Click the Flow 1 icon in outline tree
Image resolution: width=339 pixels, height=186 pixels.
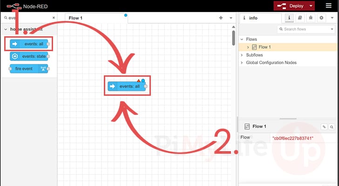click(x=254, y=47)
